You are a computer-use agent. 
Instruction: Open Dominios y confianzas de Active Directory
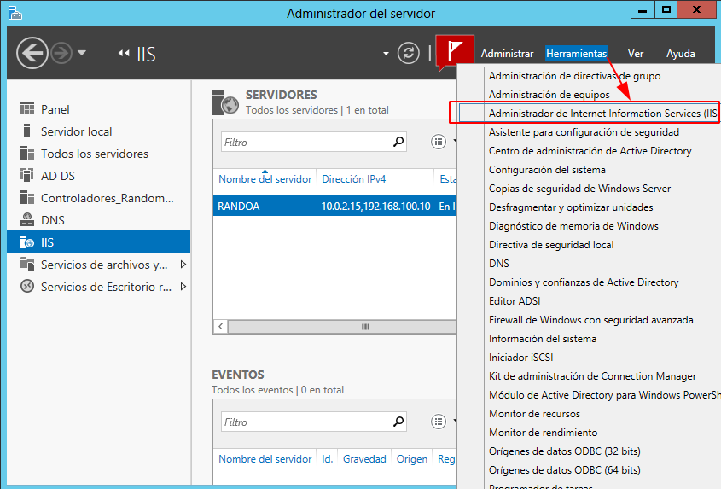(584, 282)
